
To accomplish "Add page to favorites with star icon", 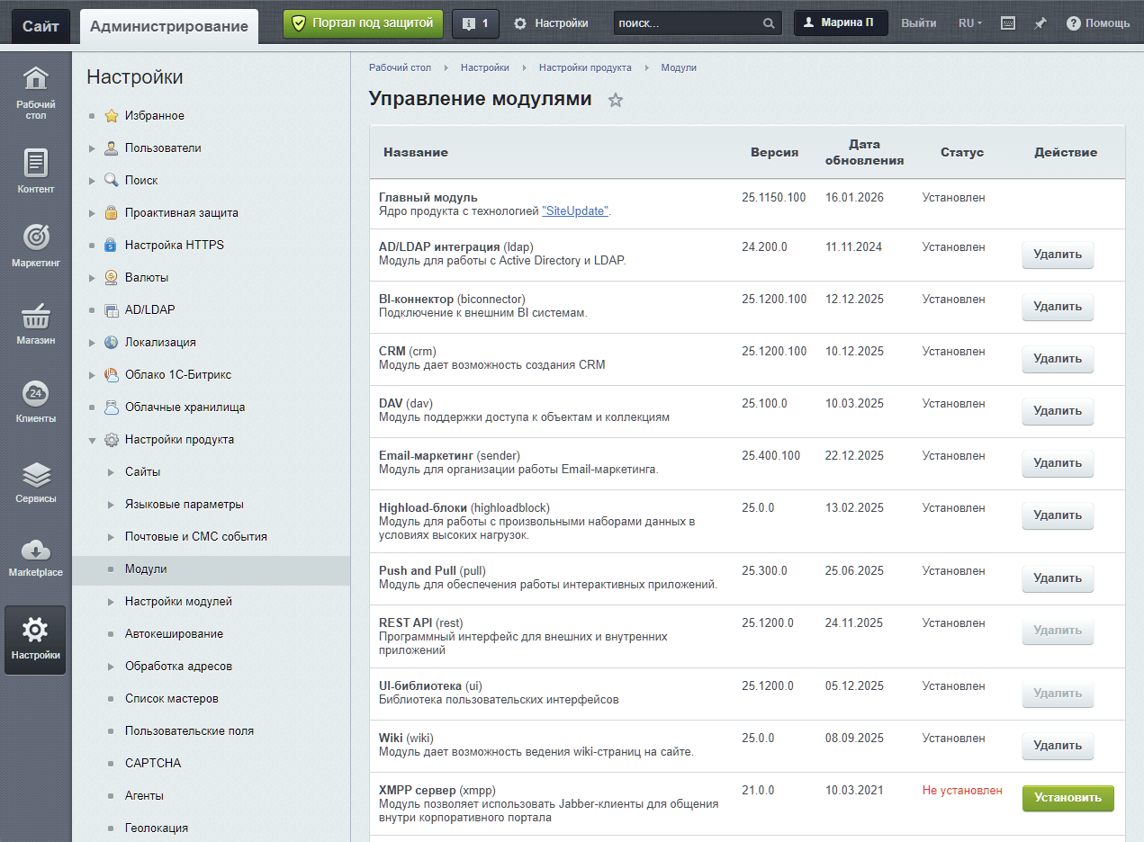I will pyautogui.click(x=616, y=100).
